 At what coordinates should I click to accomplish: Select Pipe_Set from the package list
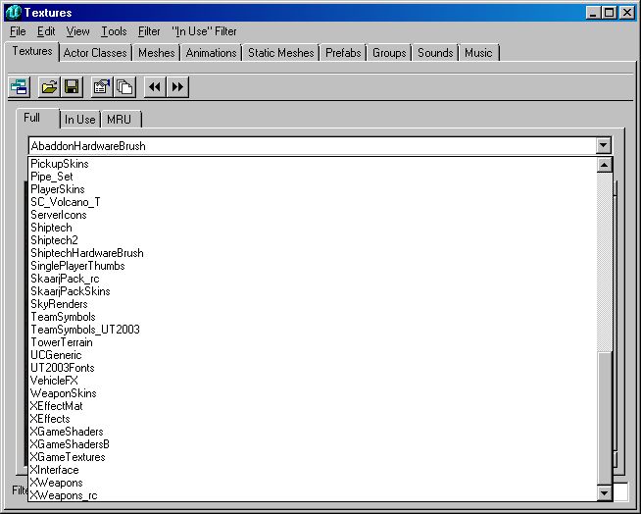(x=313, y=177)
